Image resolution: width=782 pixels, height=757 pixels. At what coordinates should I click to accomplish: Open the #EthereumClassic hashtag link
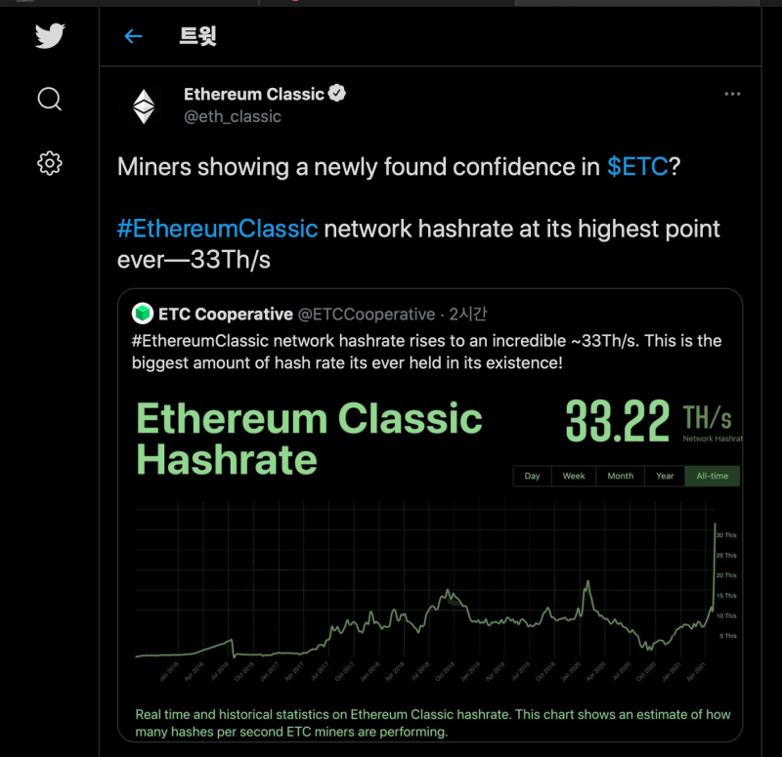tap(217, 229)
